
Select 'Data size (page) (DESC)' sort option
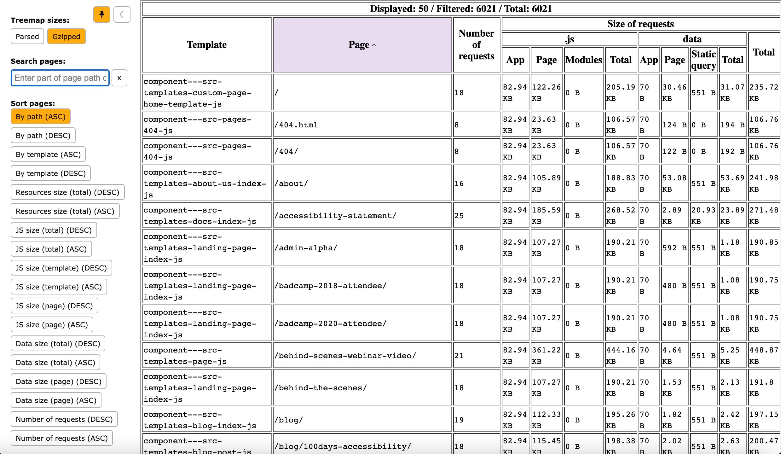[x=59, y=381]
